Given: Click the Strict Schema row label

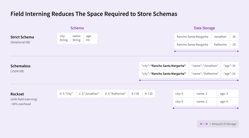Looking at the screenshot, I should tap(22, 37).
